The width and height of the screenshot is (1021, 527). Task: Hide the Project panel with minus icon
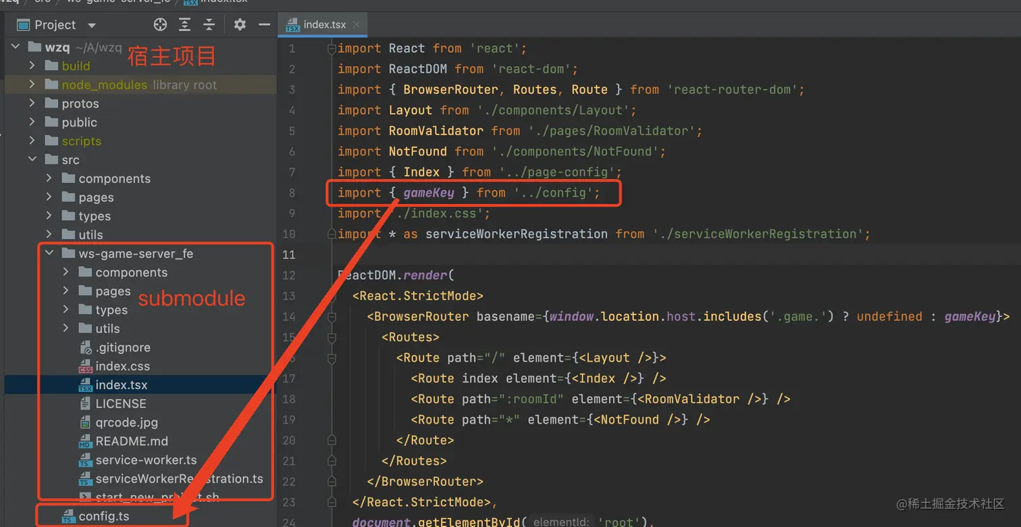264,24
